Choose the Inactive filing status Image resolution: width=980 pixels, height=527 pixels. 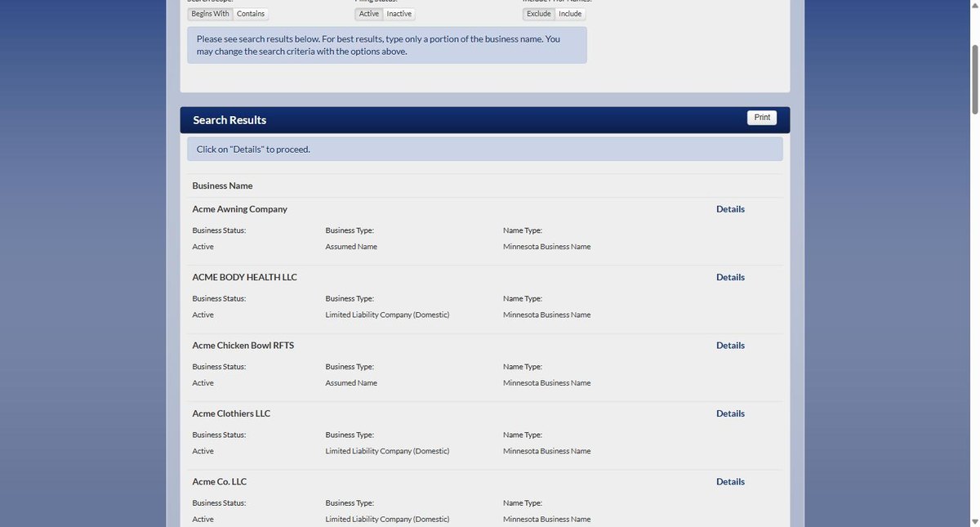point(399,14)
